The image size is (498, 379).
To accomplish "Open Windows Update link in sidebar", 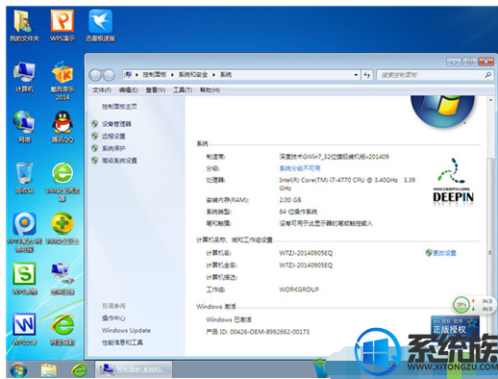I will click(x=126, y=330).
